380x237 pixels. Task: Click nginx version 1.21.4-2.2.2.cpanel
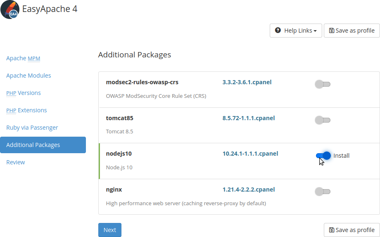click(x=249, y=190)
